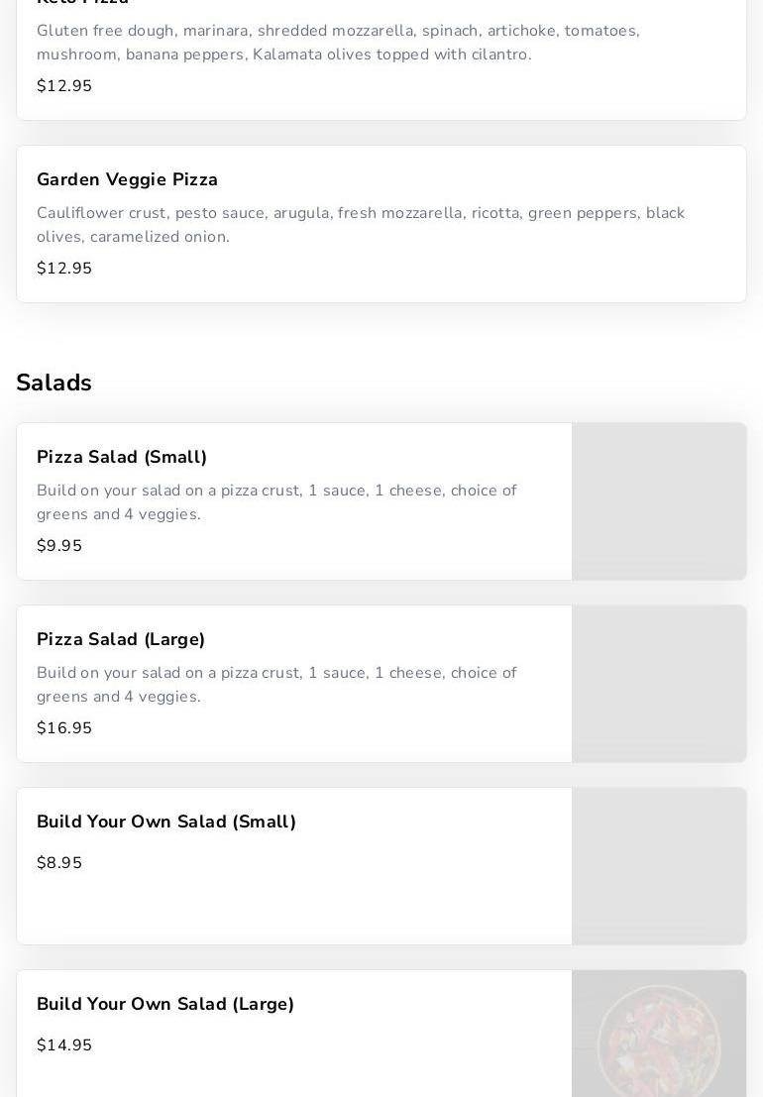Click the $16.95 price label
The width and height of the screenshot is (763, 1097).
(x=64, y=728)
